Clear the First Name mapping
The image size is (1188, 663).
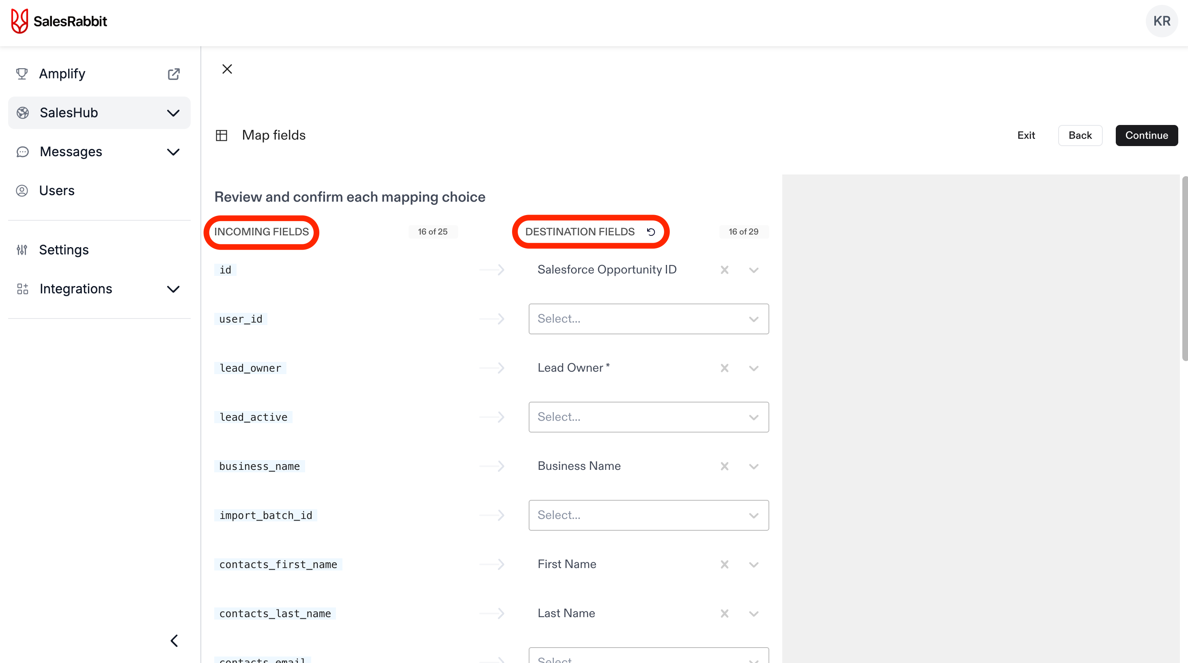[725, 565]
